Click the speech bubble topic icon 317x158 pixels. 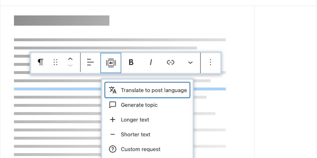coord(113,105)
